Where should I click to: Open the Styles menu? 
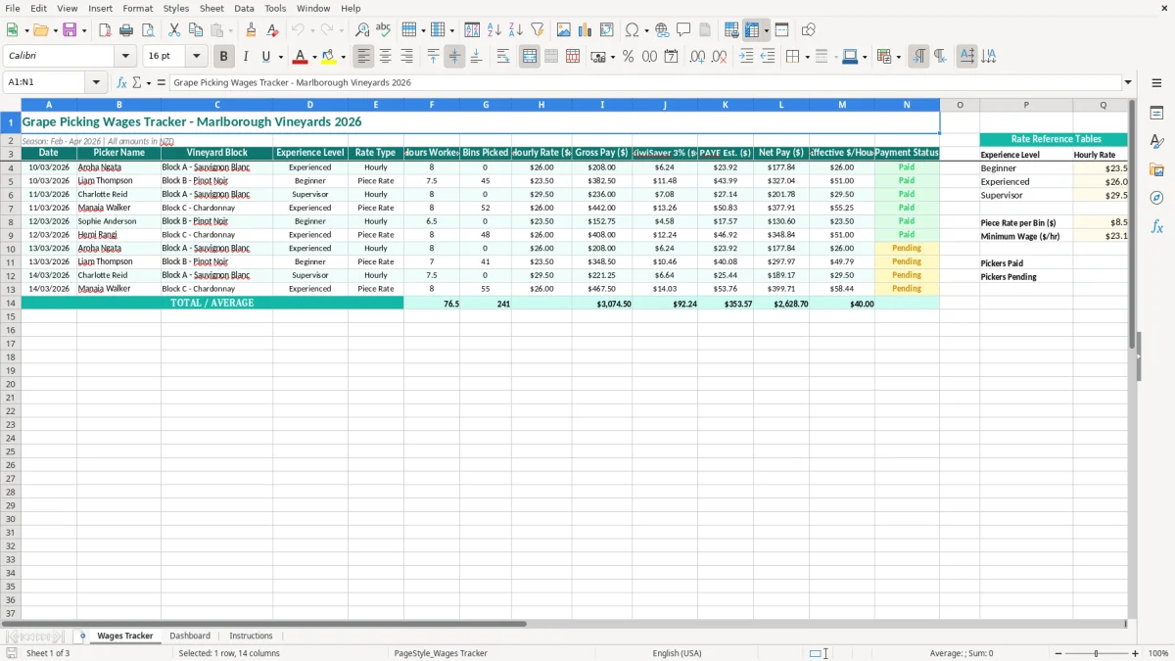pos(176,8)
